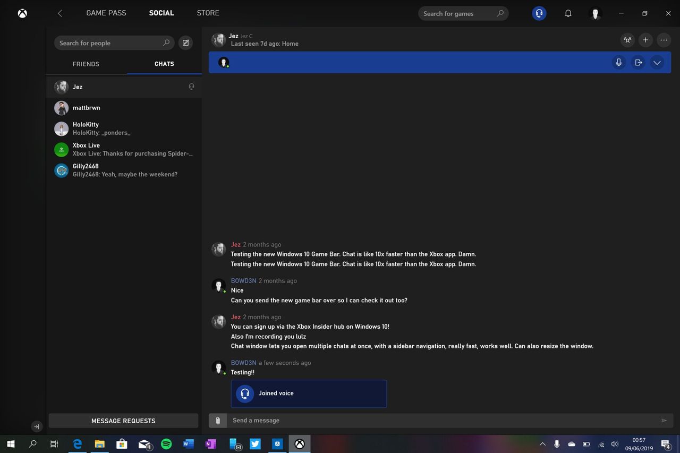680x453 pixels.
Task: Click the BOWD3N name on the Testing!! message
Action: [x=243, y=363]
